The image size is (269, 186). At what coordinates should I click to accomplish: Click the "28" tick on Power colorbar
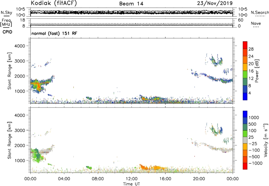tap(251, 49)
